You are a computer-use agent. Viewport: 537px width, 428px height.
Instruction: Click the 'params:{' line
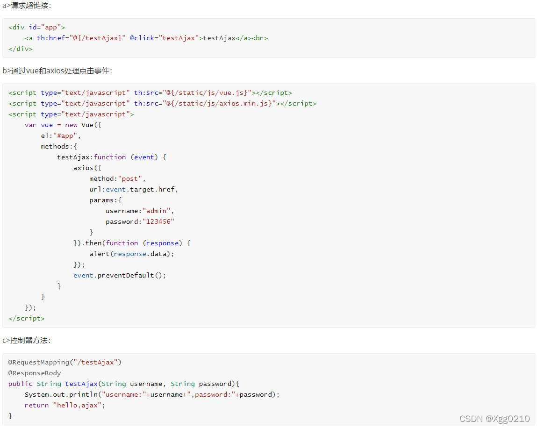106,200
